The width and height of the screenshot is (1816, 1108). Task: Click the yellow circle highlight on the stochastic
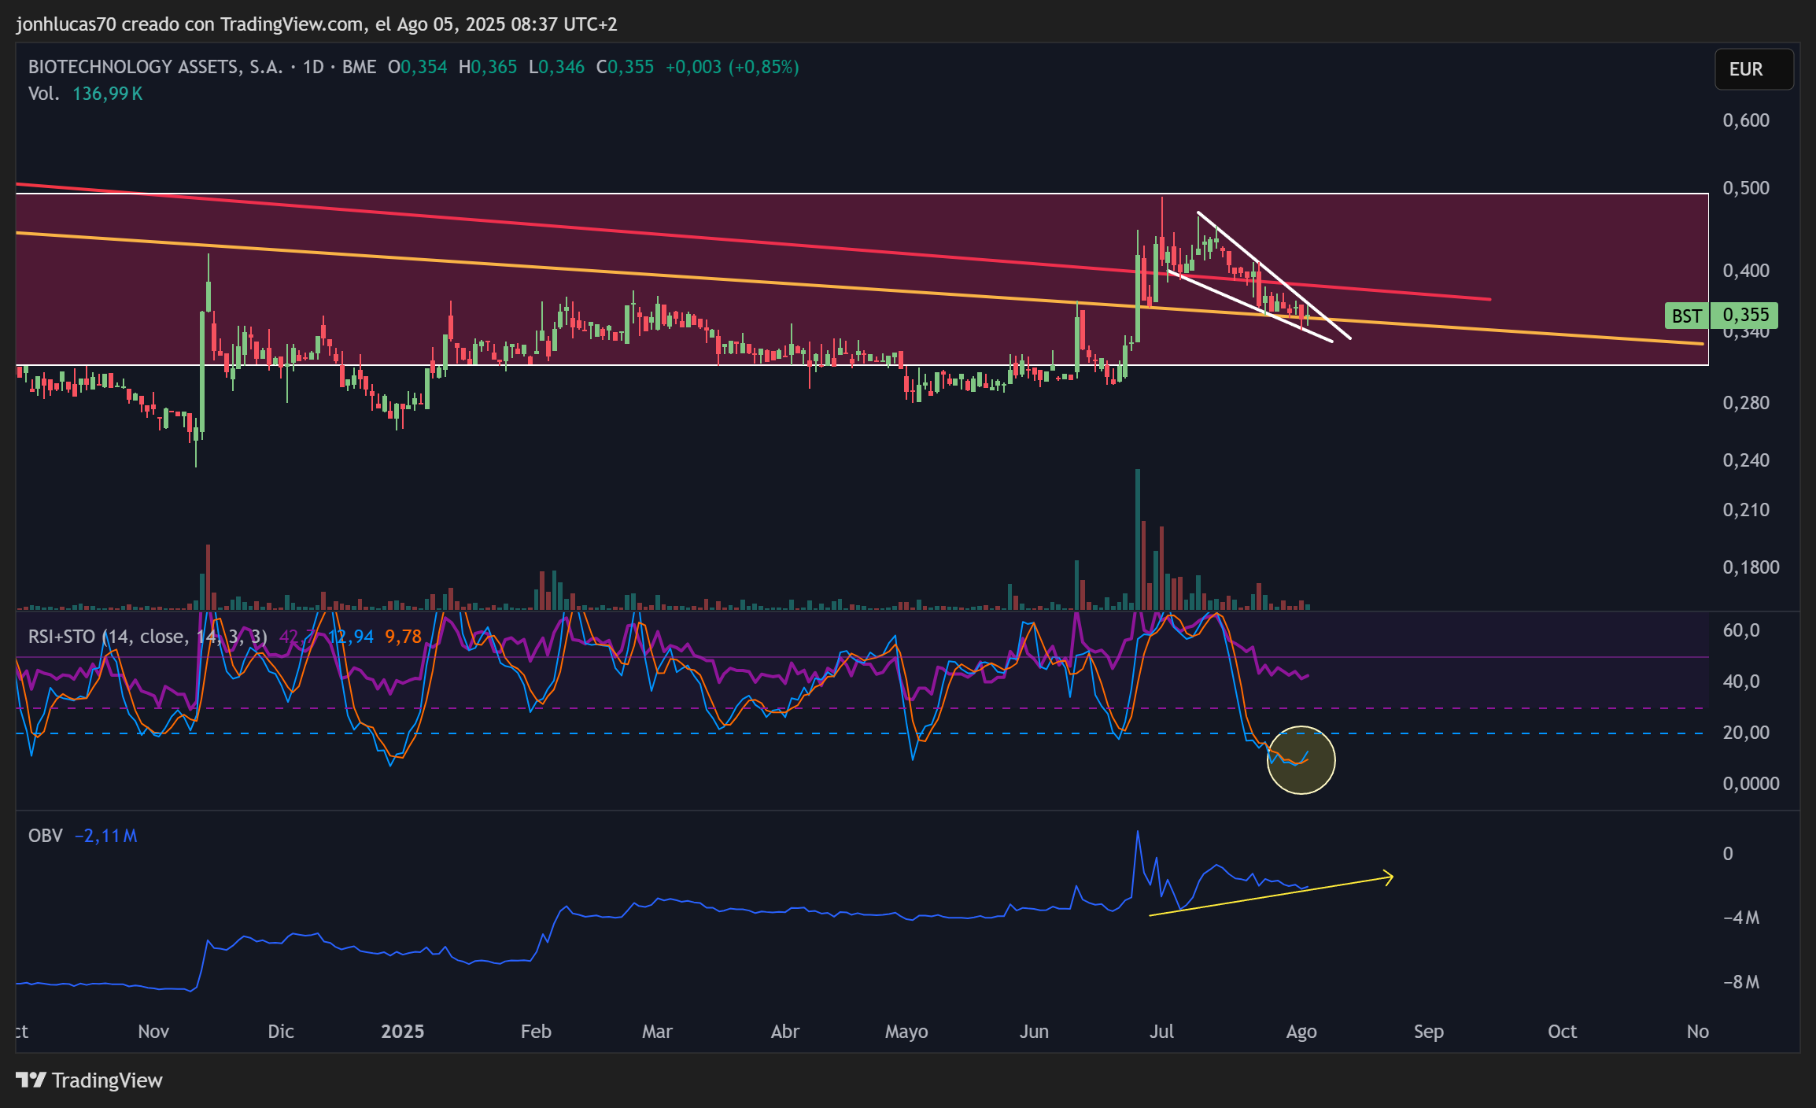coord(1301,760)
